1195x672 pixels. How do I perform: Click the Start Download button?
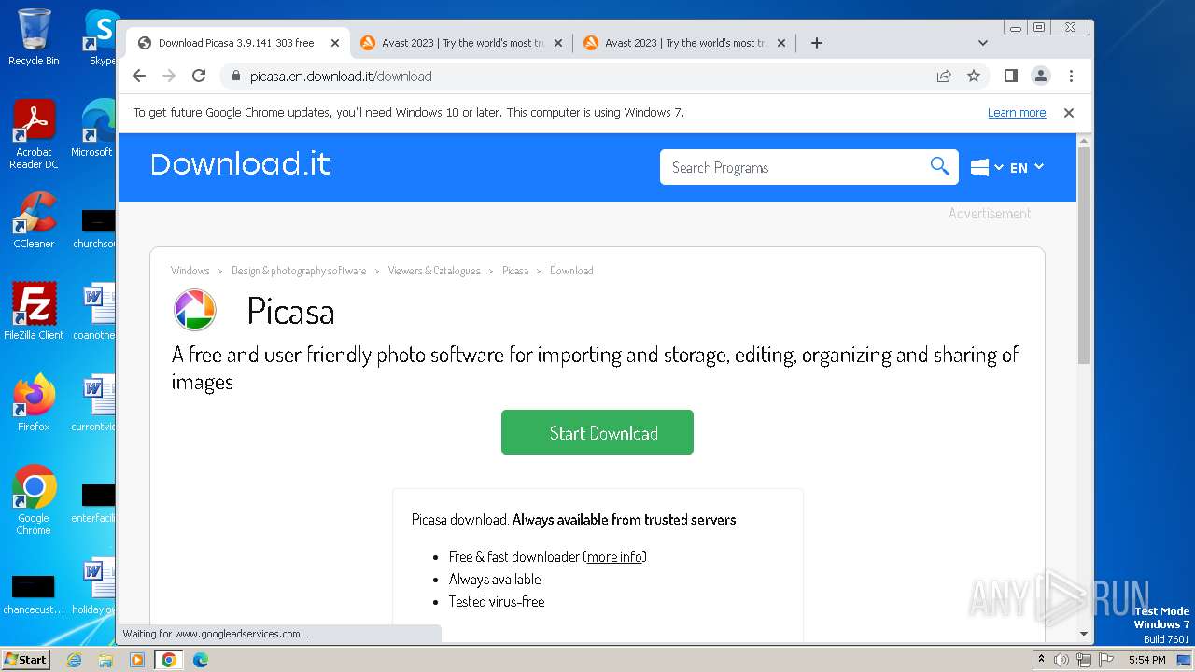click(597, 432)
